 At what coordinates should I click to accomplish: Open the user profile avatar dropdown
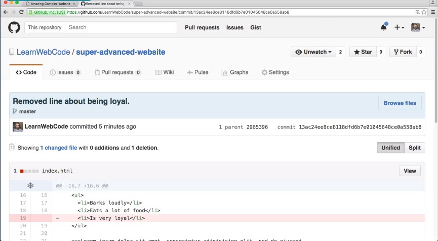click(418, 27)
